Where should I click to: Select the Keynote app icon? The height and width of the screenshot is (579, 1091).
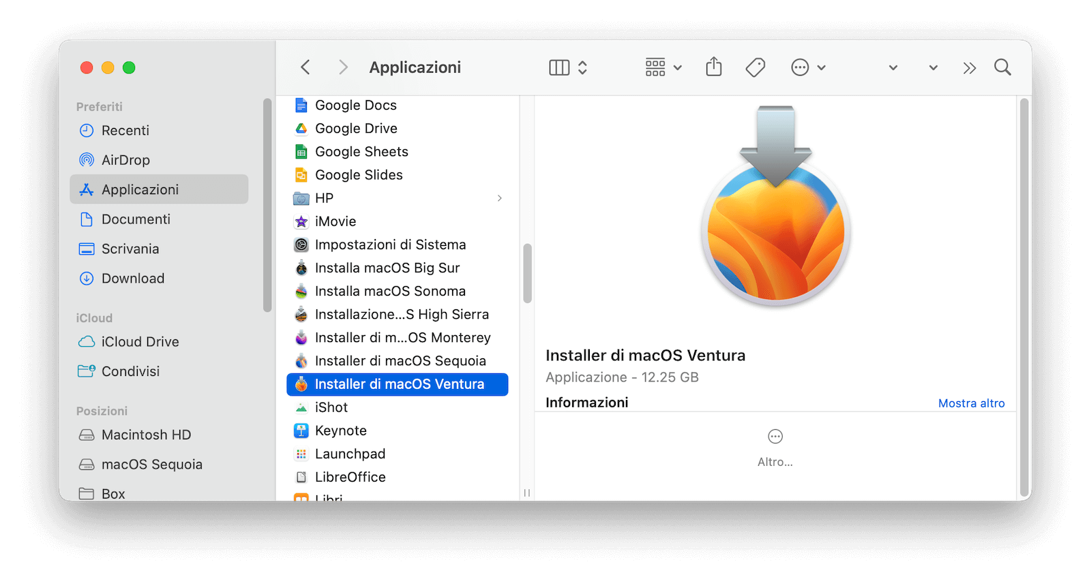click(301, 431)
